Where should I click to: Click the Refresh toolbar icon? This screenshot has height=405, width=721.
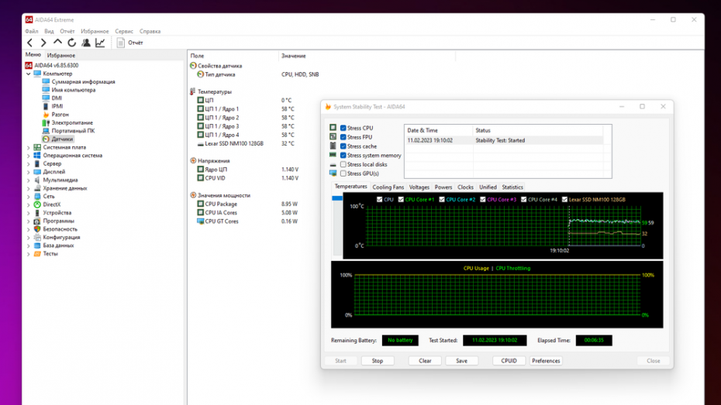click(x=71, y=43)
